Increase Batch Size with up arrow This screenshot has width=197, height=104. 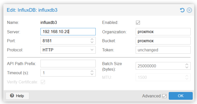point(187,64)
